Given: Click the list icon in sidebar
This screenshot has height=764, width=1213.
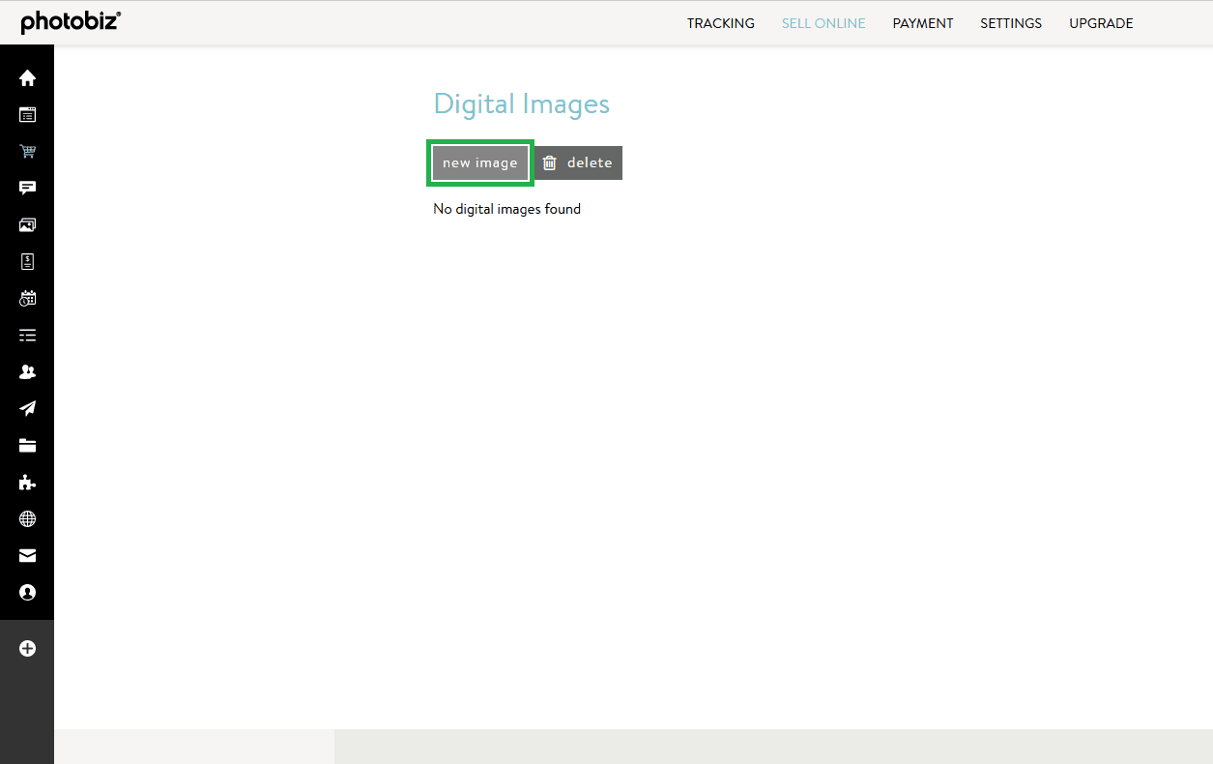Looking at the screenshot, I should (x=27, y=336).
